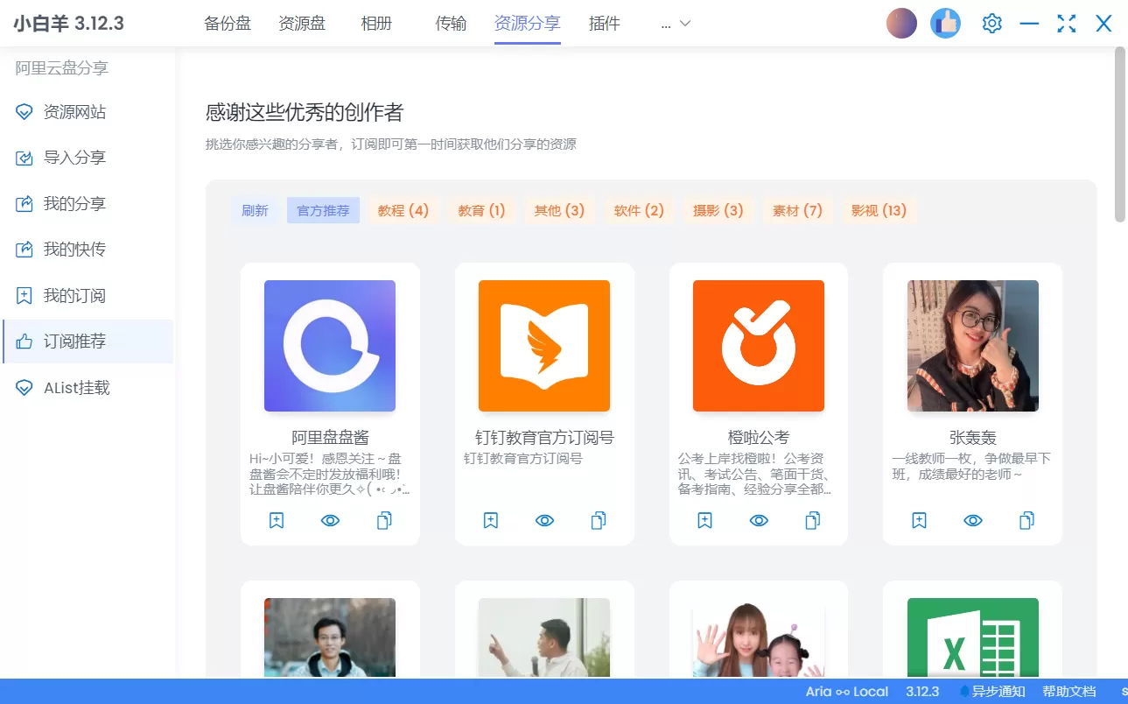Image resolution: width=1128 pixels, height=704 pixels.
Task: Filter creators by 影视 (13)
Action: [x=879, y=210]
